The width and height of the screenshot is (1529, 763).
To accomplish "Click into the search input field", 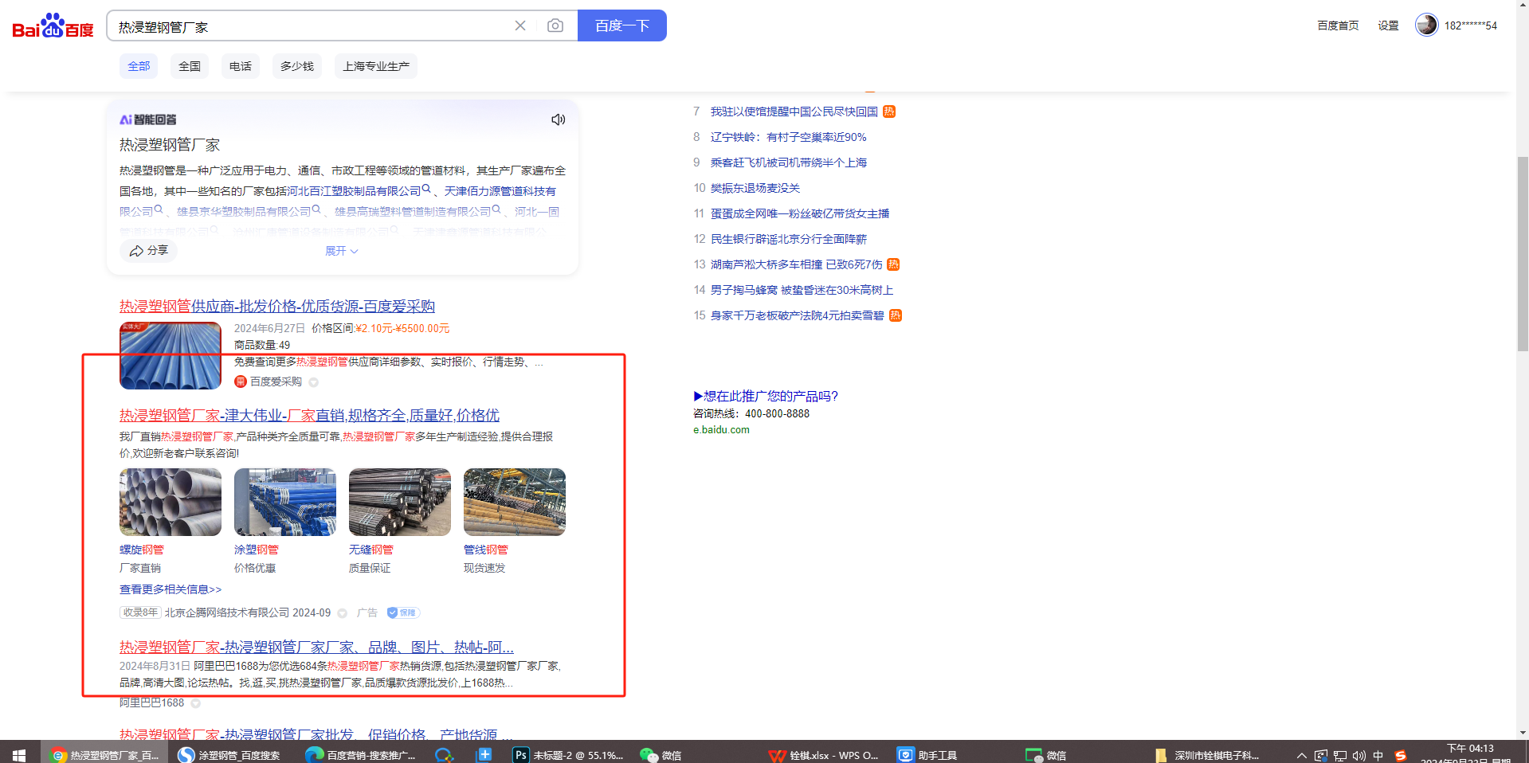I will click(x=311, y=26).
